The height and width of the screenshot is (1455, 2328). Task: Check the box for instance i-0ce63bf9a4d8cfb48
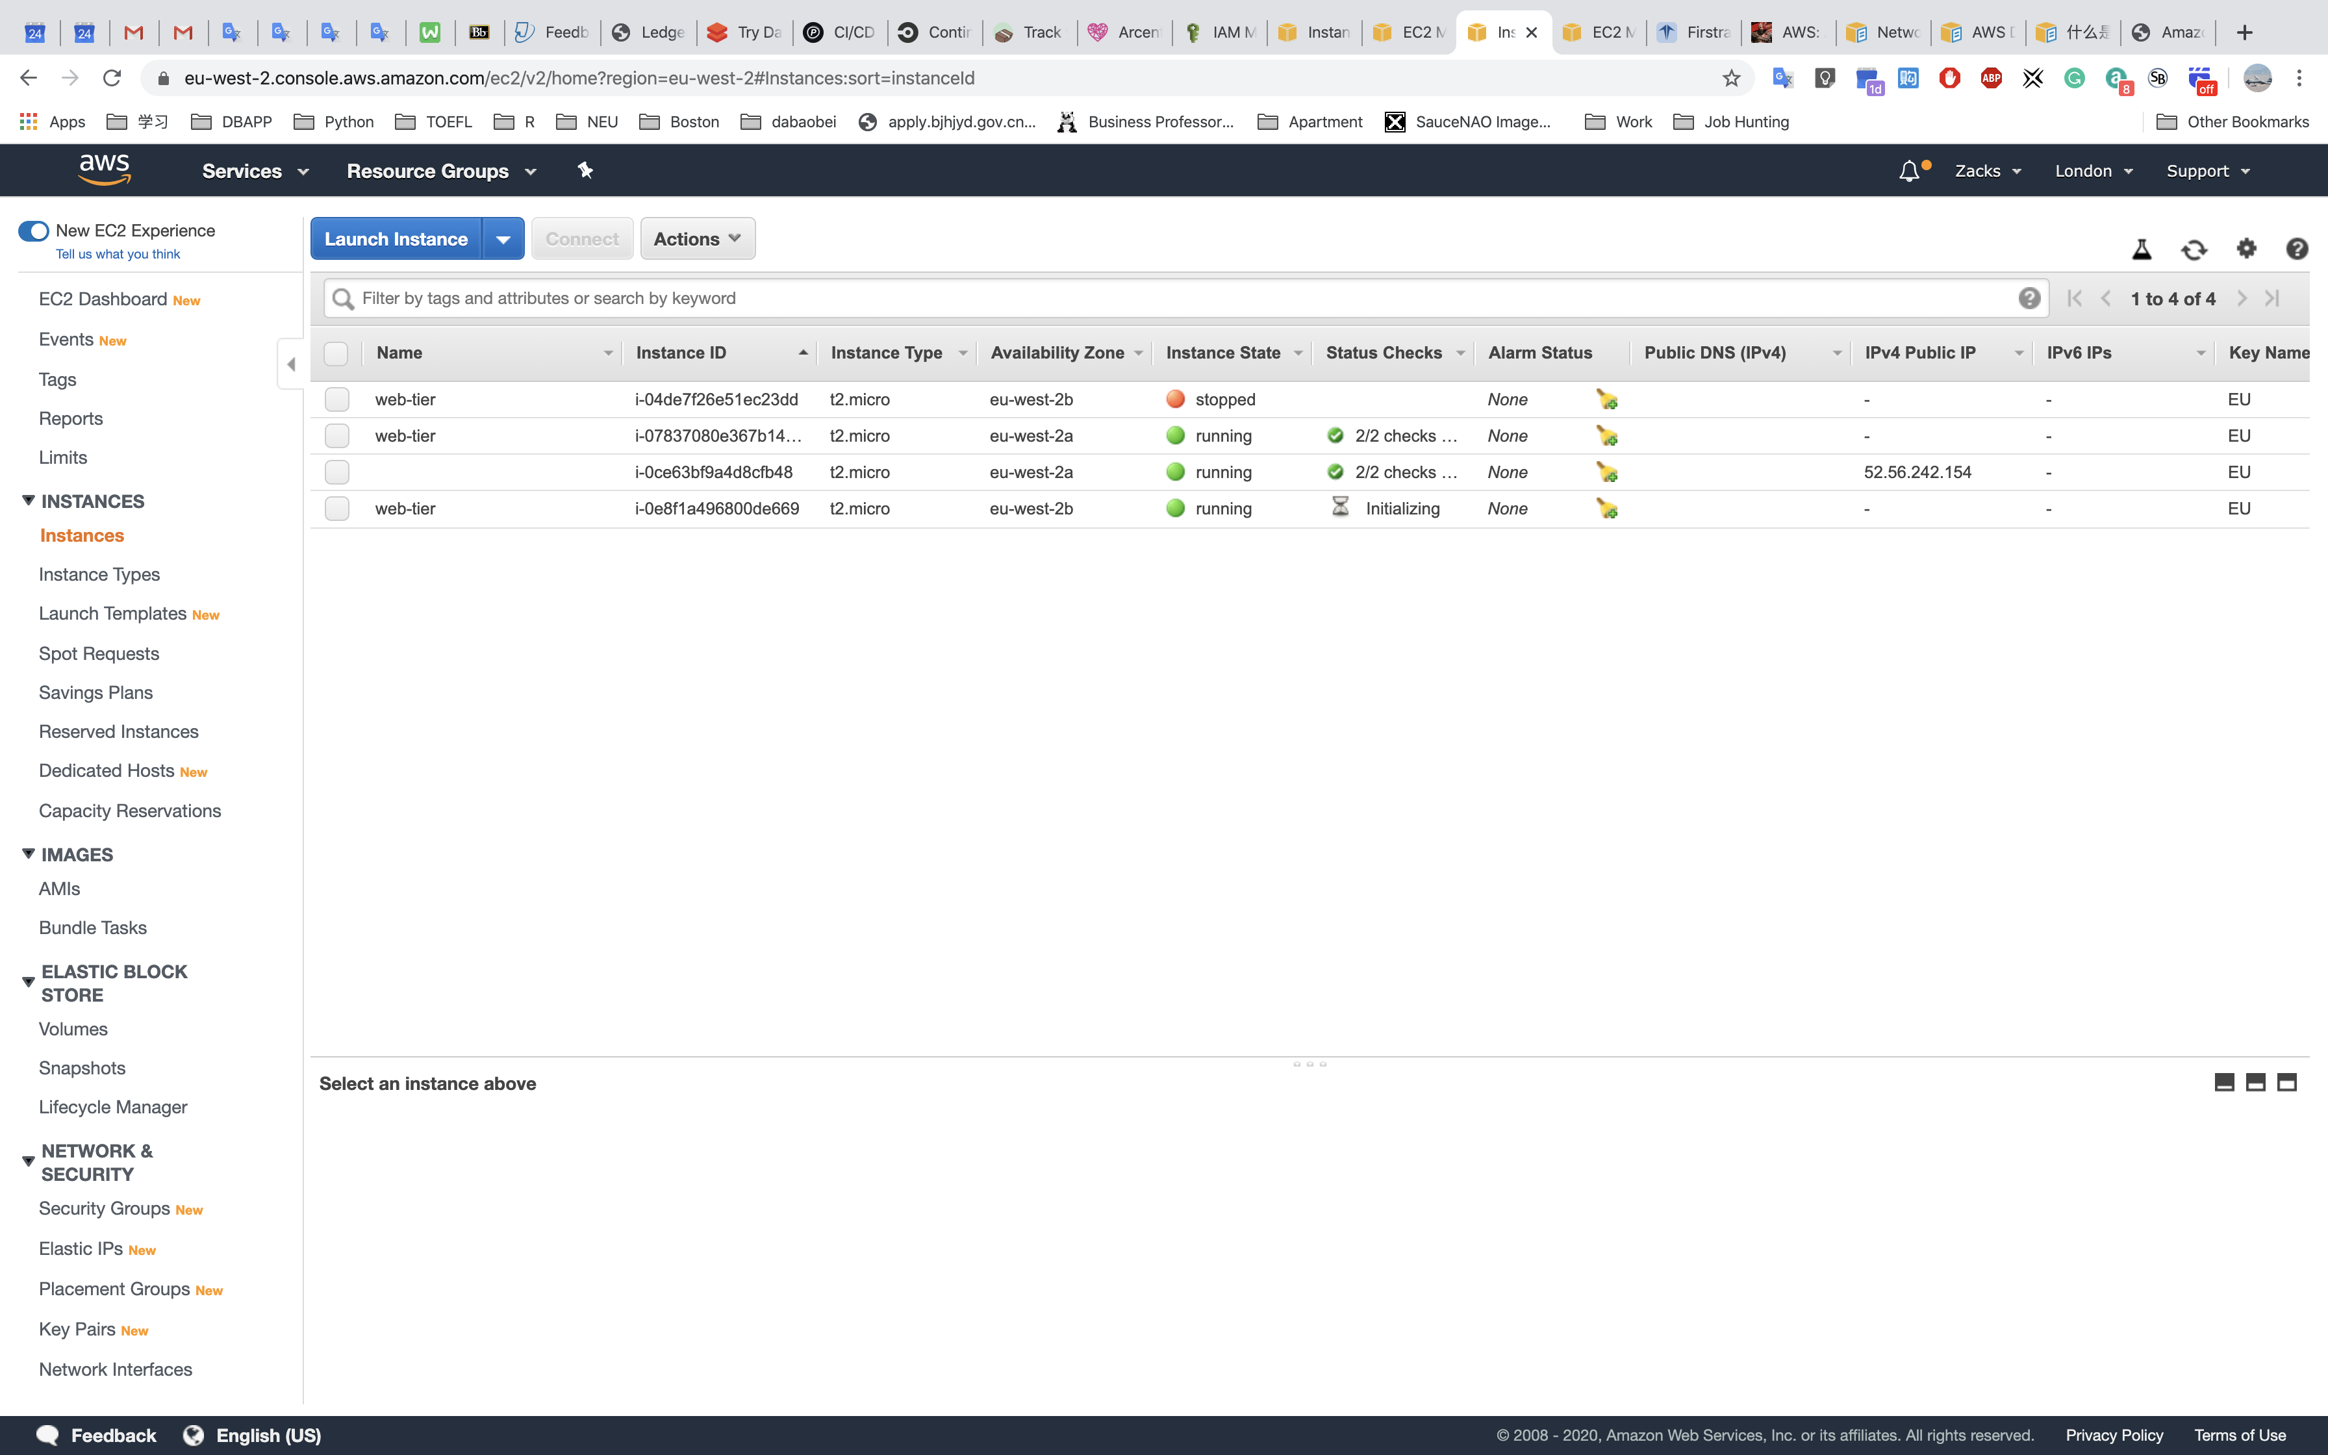[x=336, y=472]
